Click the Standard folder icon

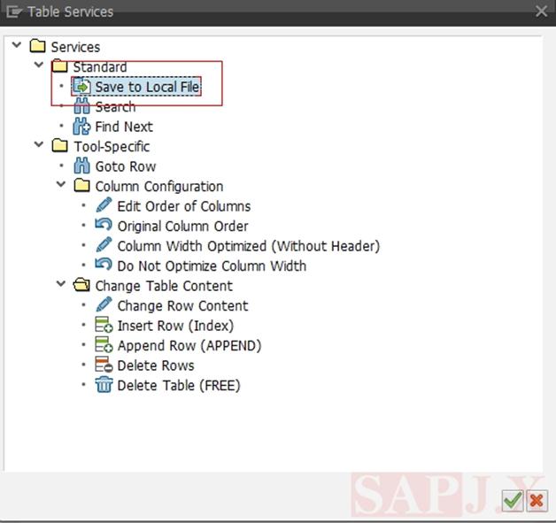59,65
